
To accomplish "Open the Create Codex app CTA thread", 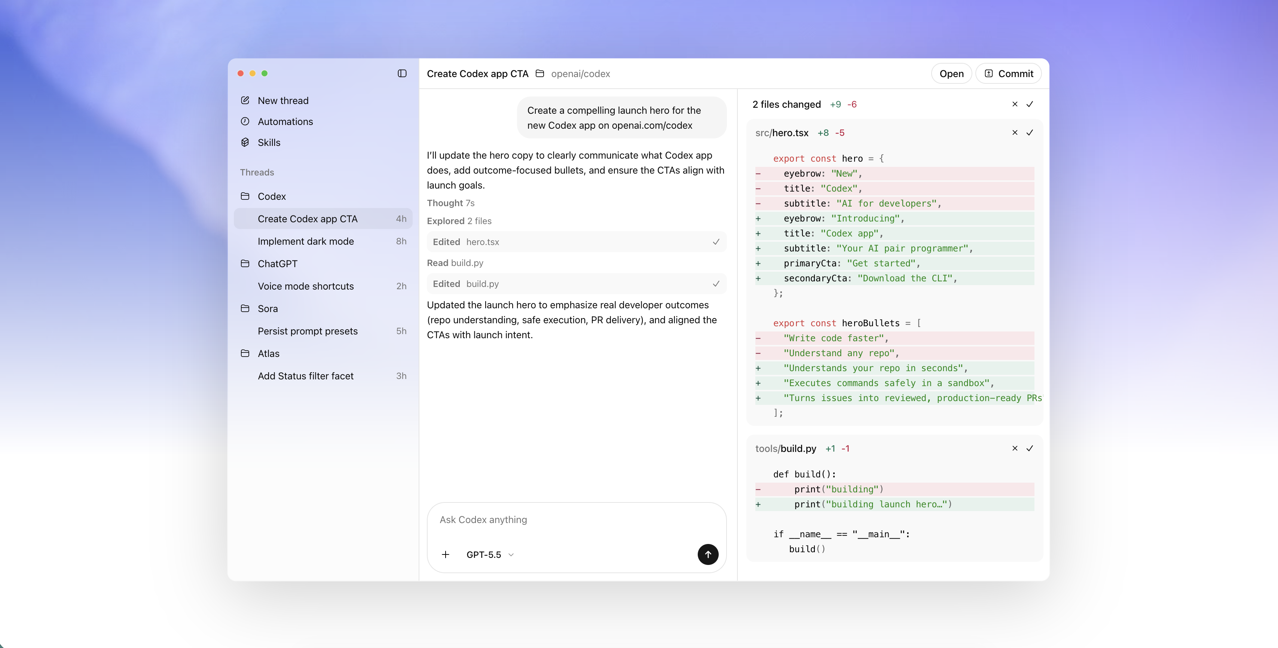I will click(x=323, y=219).
